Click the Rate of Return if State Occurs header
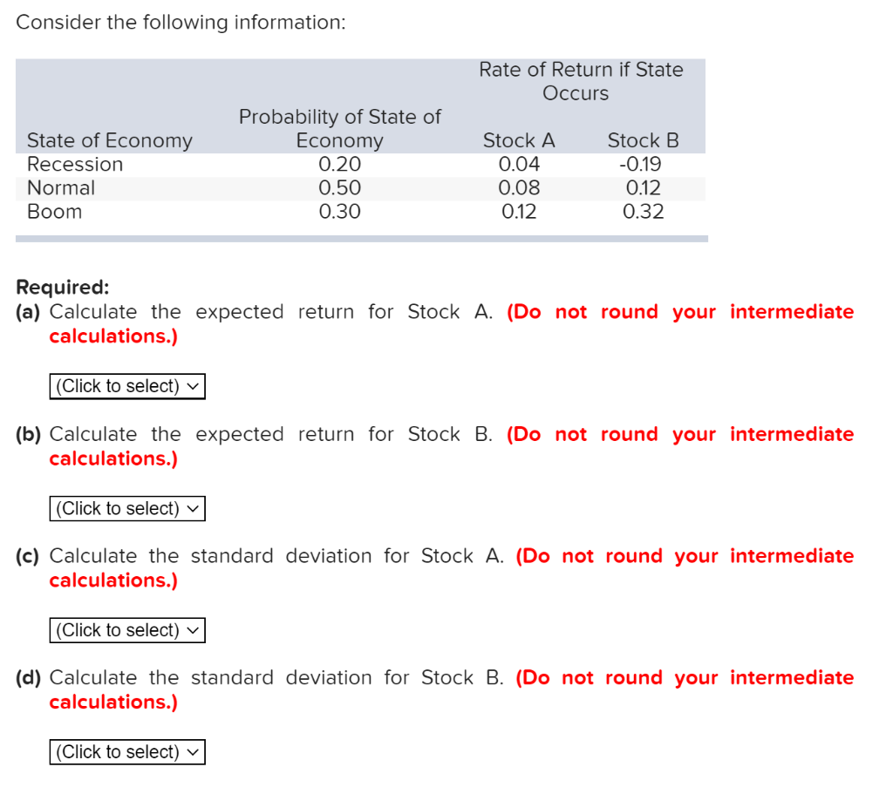 click(581, 81)
